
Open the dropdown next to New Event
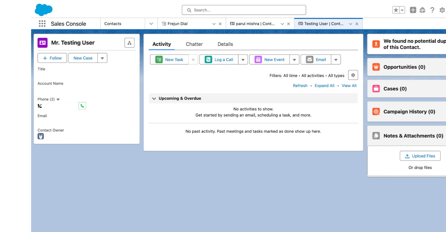click(294, 60)
